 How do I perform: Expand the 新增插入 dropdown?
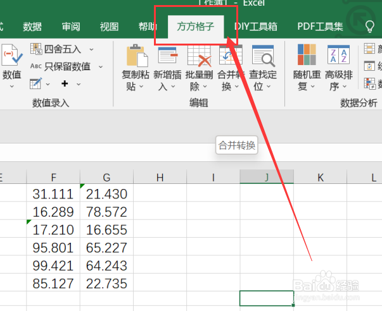pos(173,87)
